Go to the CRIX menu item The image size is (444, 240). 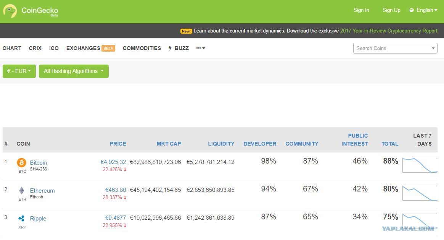point(35,48)
